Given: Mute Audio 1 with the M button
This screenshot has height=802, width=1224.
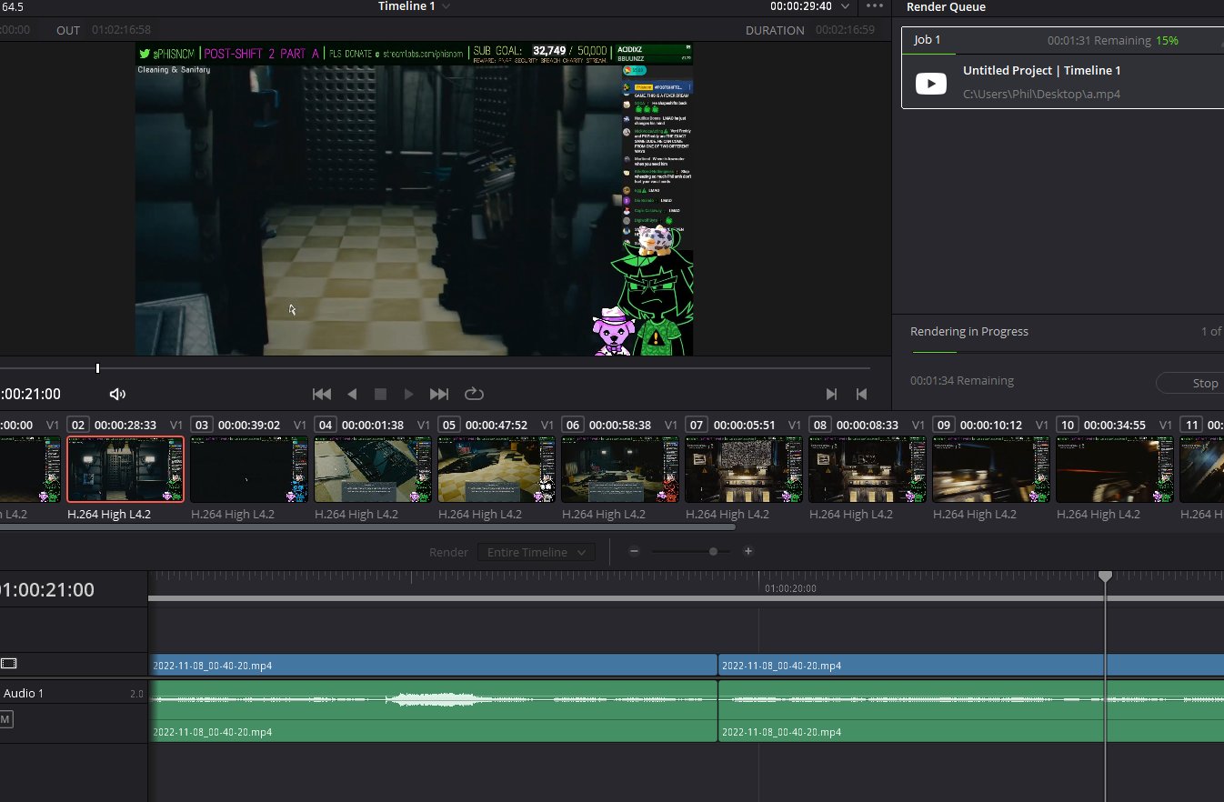Looking at the screenshot, I should point(5,719).
